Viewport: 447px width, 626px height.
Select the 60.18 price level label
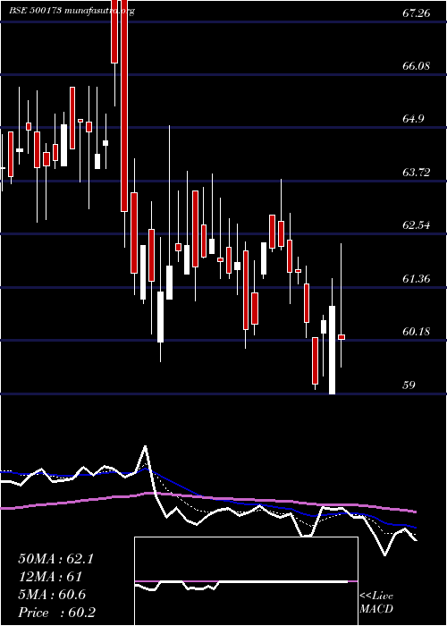pyautogui.click(x=417, y=331)
